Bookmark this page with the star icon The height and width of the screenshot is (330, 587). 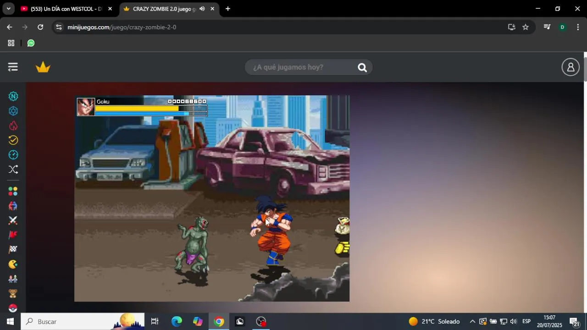point(526,27)
